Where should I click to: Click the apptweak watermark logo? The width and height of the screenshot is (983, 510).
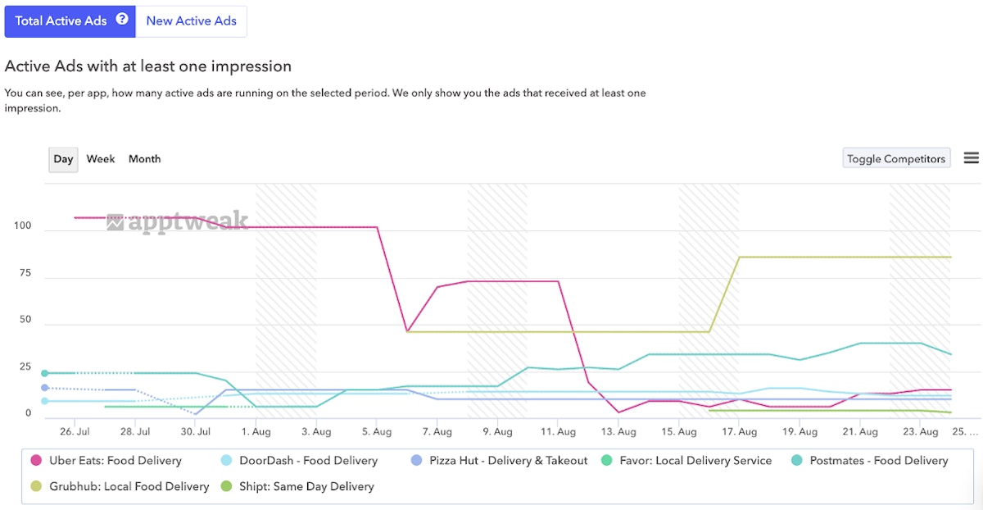(177, 221)
